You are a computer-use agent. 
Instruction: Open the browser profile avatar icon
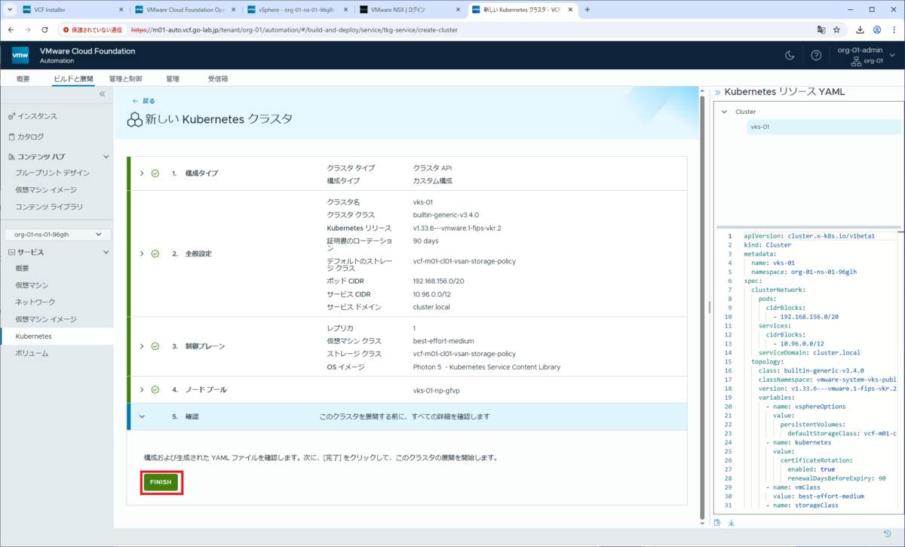pos(877,29)
